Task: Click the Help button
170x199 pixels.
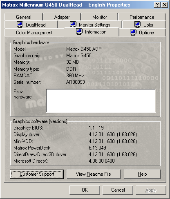Action: [x=142, y=174]
